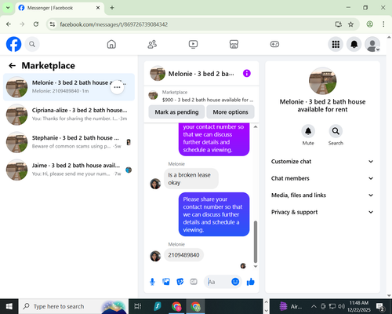Image resolution: width=392 pixels, height=314 pixels.
Task: Open Chrome three-dot menu
Action: (383, 24)
